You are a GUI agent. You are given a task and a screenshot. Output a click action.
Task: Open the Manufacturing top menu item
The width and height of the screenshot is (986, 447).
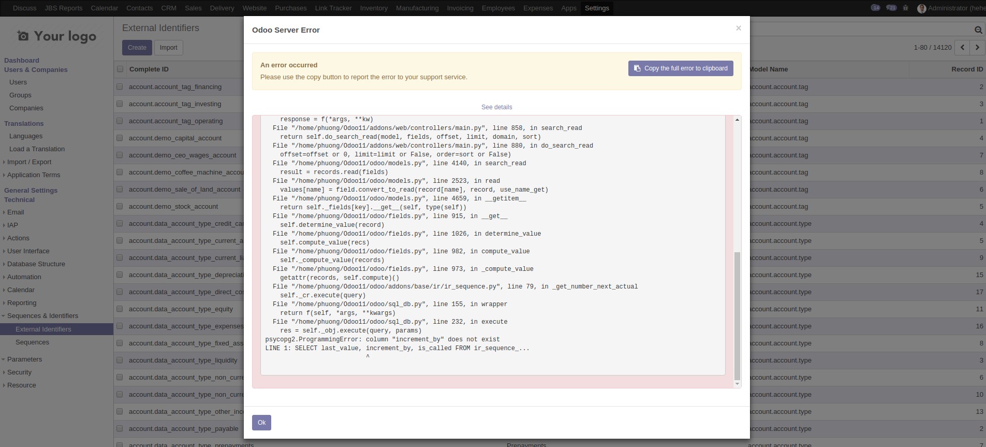pyautogui.click(x=417, y=8)
